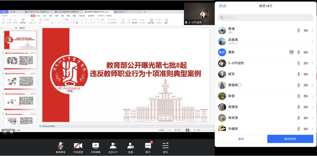Click the blue 解除静音 button in members panel
The height and width of the screenshot is (156, 317).
290,139
